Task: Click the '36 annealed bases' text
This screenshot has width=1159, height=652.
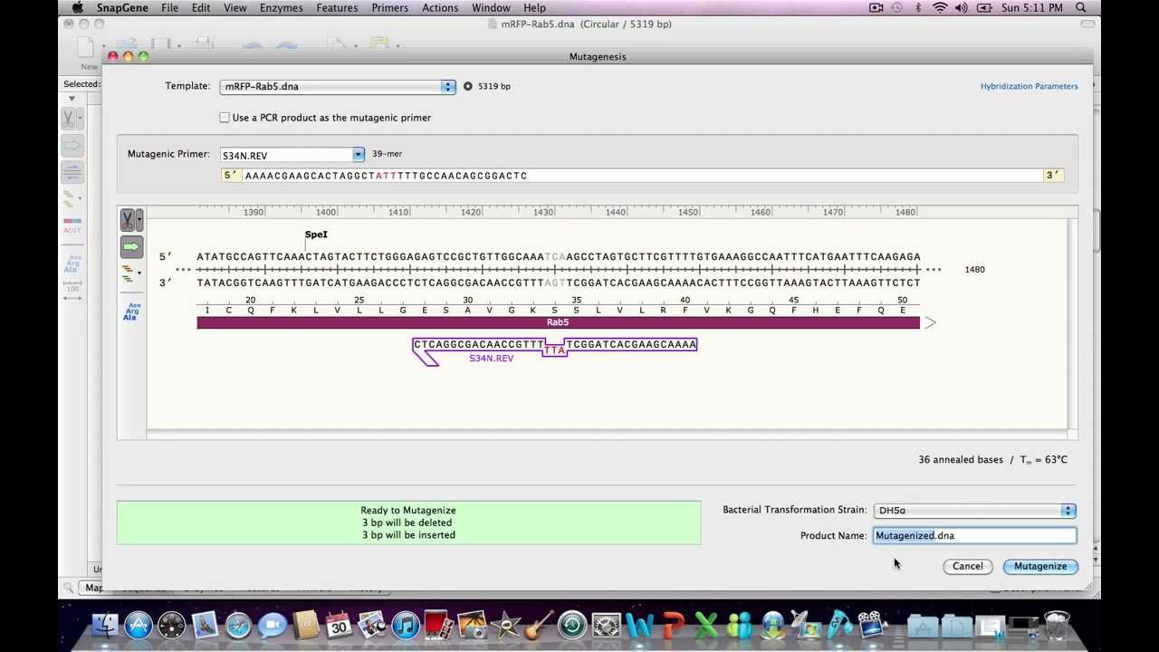Action: 960,460
